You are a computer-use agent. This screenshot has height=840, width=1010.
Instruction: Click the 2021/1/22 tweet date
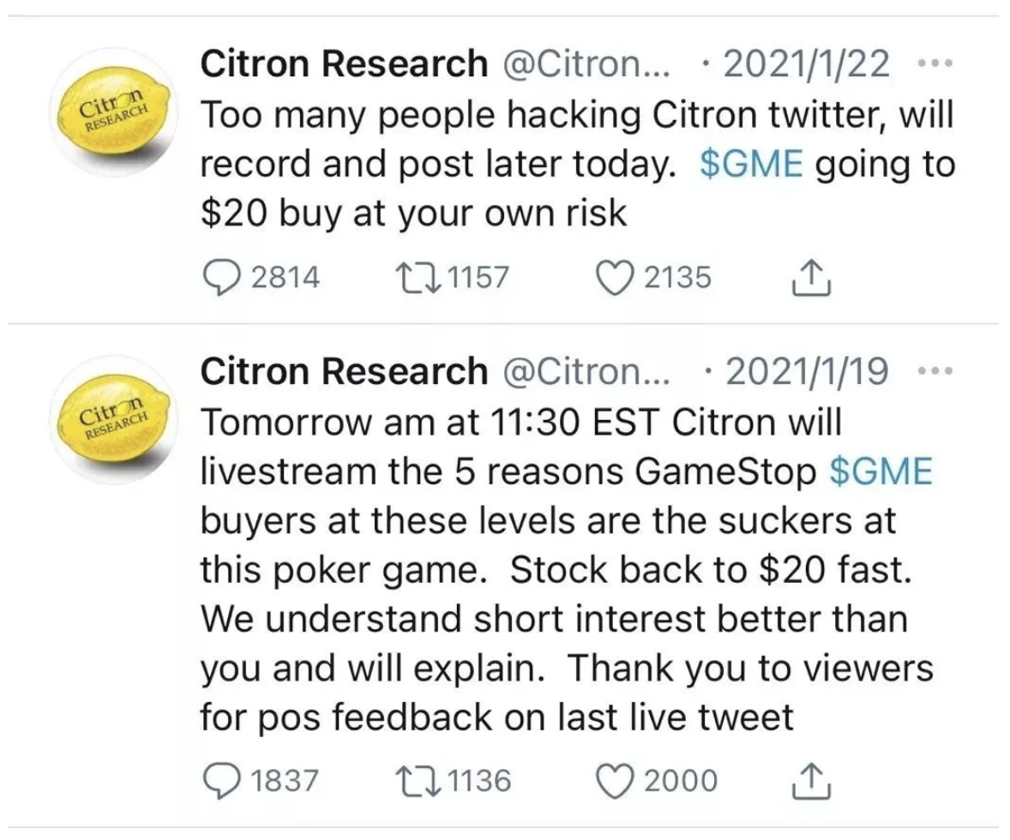coord(806,64)
